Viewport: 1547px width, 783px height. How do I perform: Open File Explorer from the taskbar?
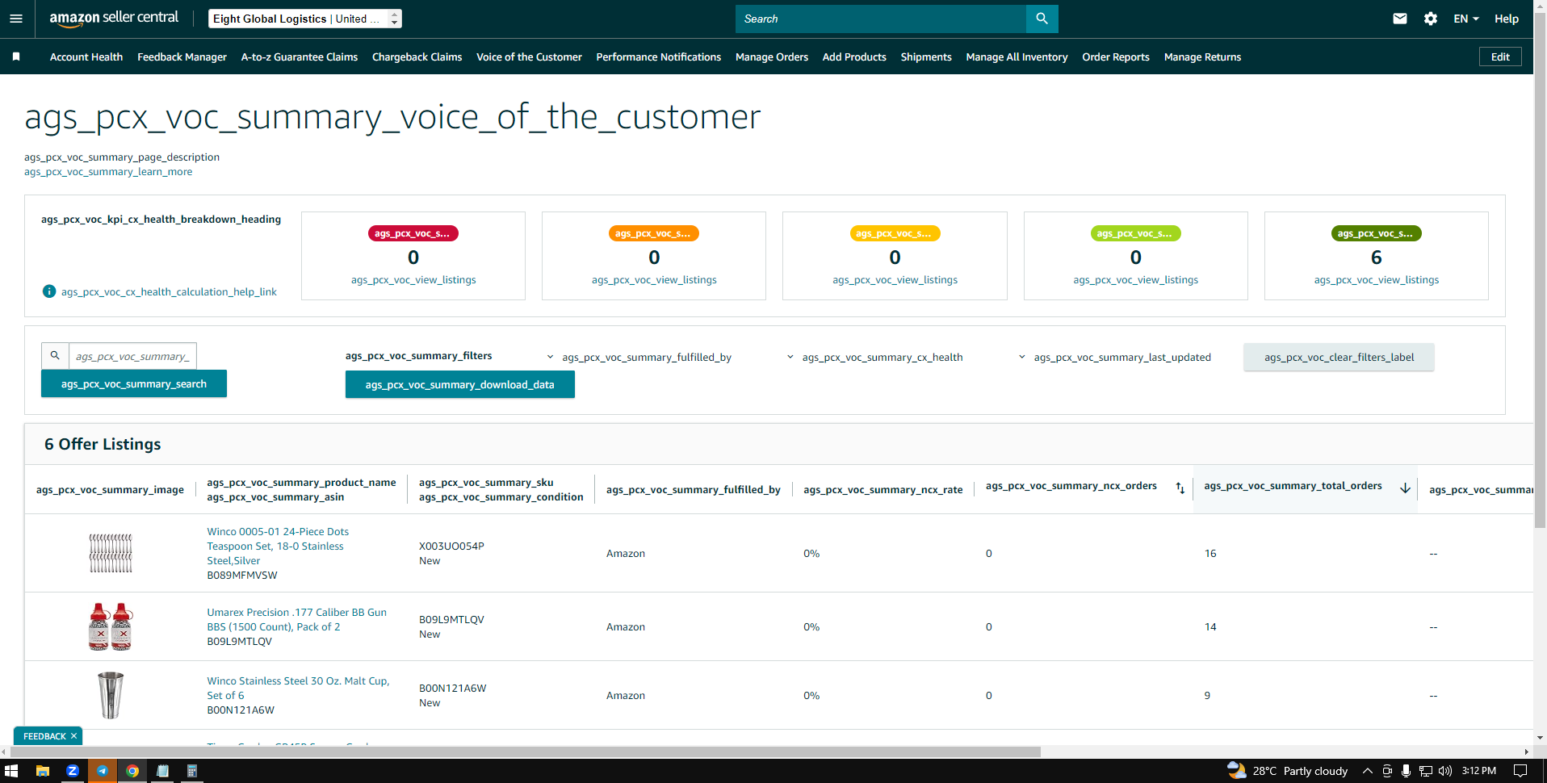coord(43,771)
